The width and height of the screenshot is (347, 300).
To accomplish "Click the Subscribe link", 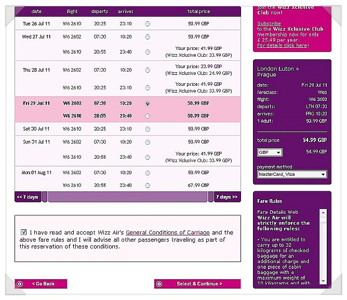I will [269, 23].
